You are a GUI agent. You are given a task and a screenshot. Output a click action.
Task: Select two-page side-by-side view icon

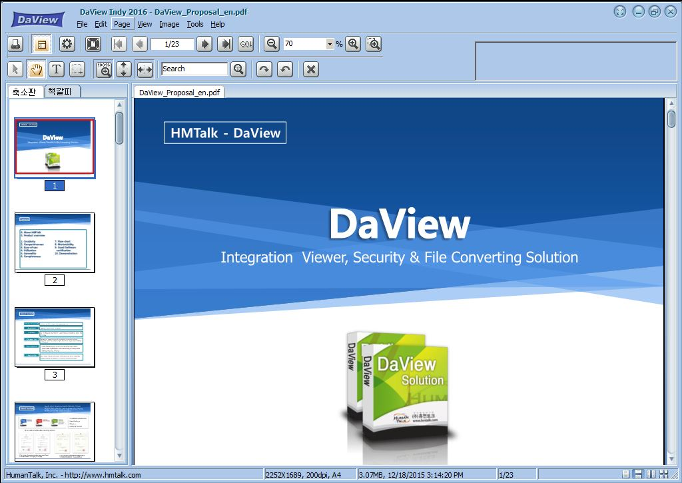click(x=651, y=474)
